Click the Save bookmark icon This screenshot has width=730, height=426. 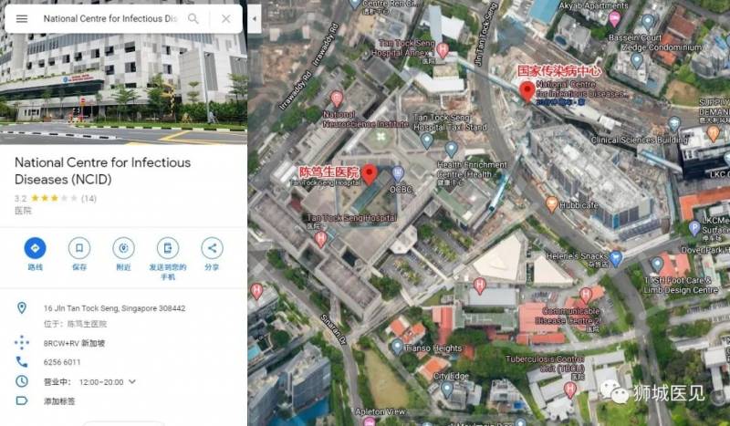coord(79,248)
